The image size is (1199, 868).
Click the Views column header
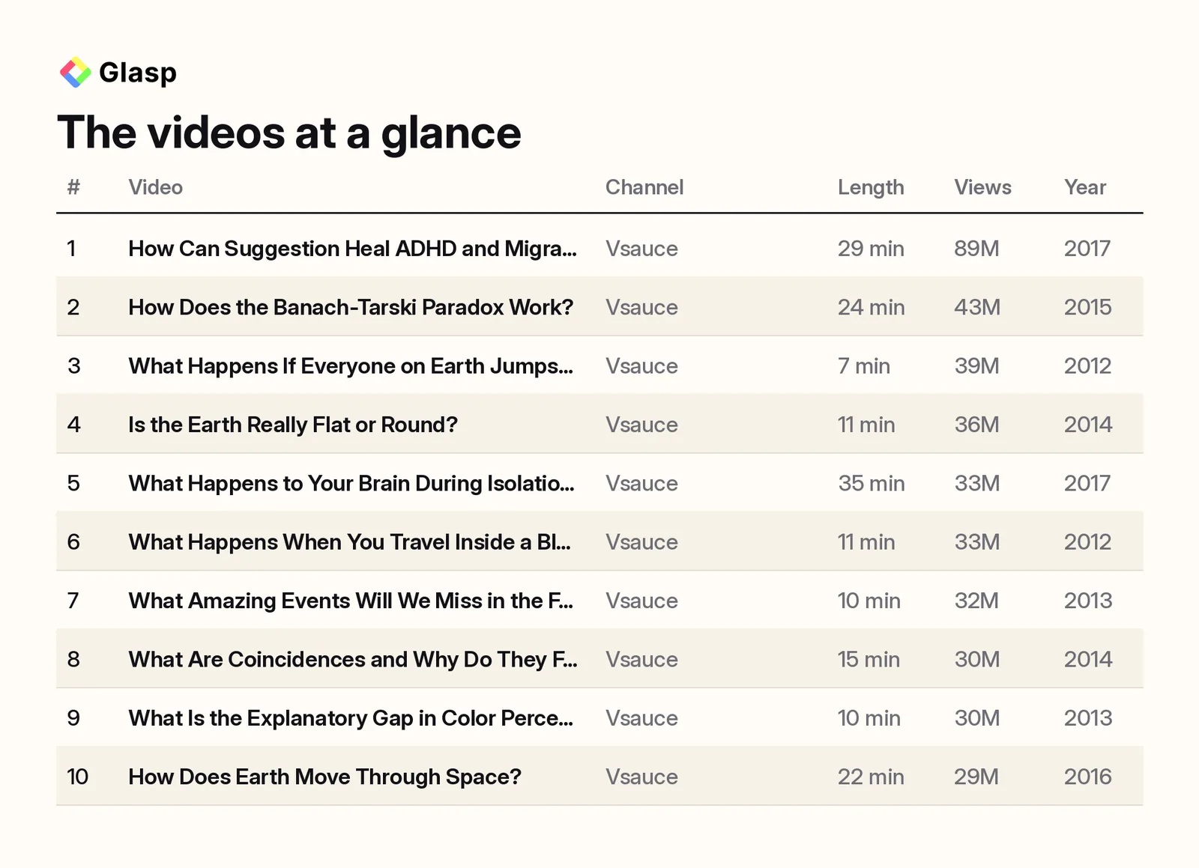(982, 187)
